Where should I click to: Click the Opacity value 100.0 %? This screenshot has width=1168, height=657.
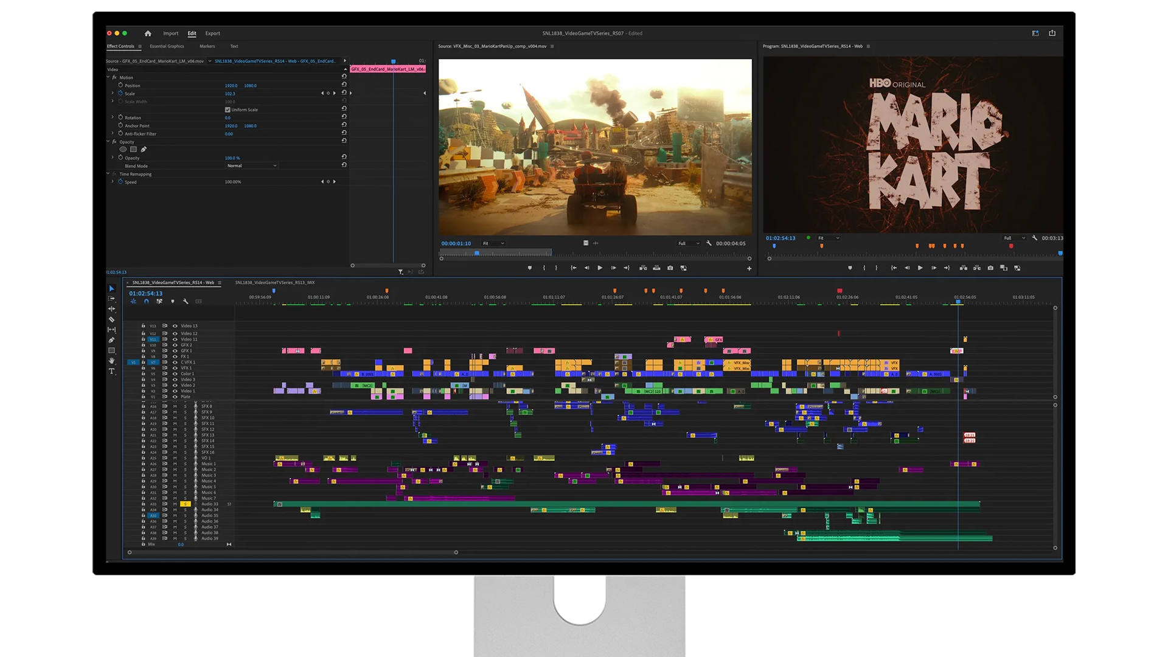tap(232, 158)
